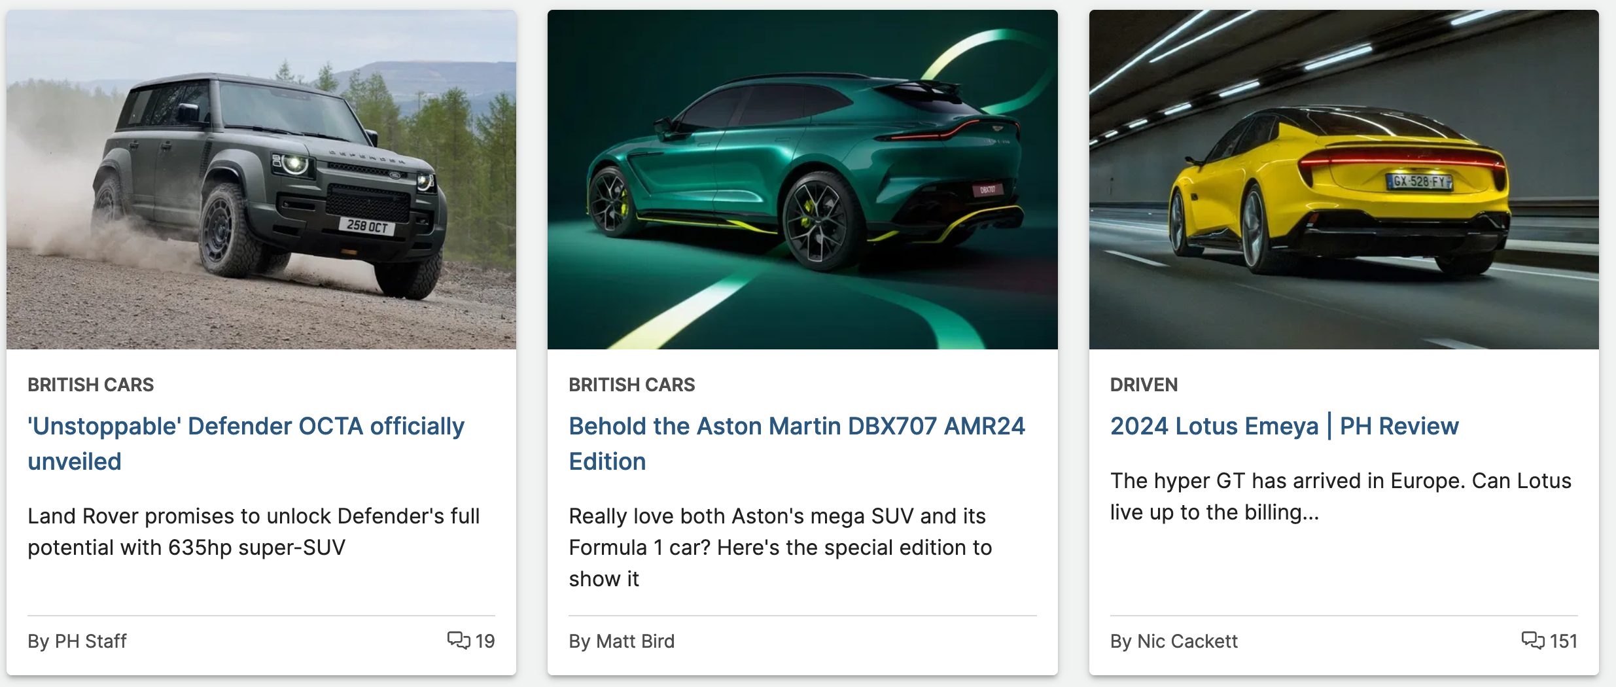Open 2024 Lotus Emeya PH Review headline

pos(1284,426)
